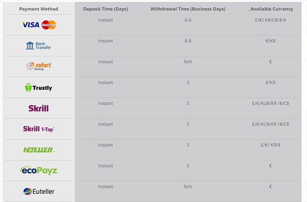Choose the Sofort banking logo
The height and width of the screenshot is (202, 307).
(39, 66)
